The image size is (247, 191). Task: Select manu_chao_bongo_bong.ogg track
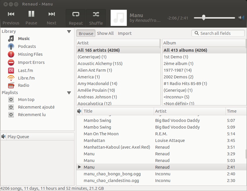click(161, 174)
